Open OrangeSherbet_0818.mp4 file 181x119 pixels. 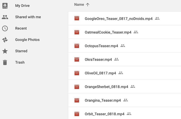coord(124,86)
